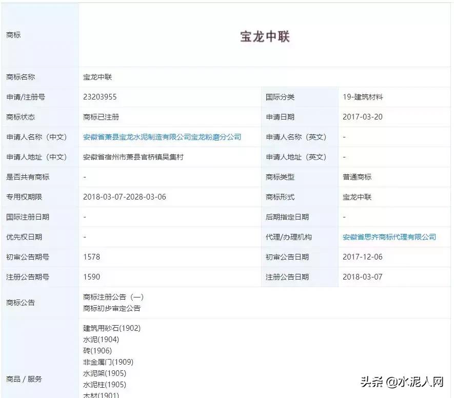454x398 pixels.
Task: Click preliminary announcement date 2017-12-06
Action: point(363,257)
